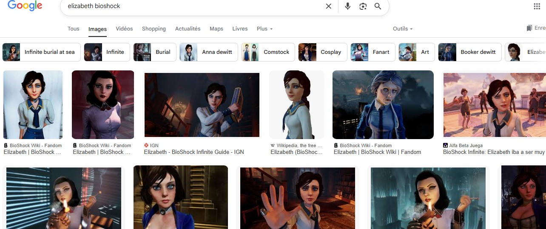Viewport: 546px width, 229px height.
Task: Open Elizabeth smoking by window blinds image
Action: pyautogui.click(x=64, y=198)
